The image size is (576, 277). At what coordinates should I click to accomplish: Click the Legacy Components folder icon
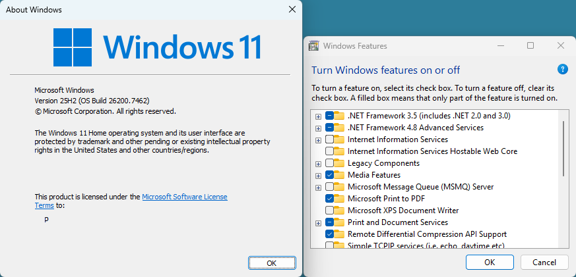point(339,163)
